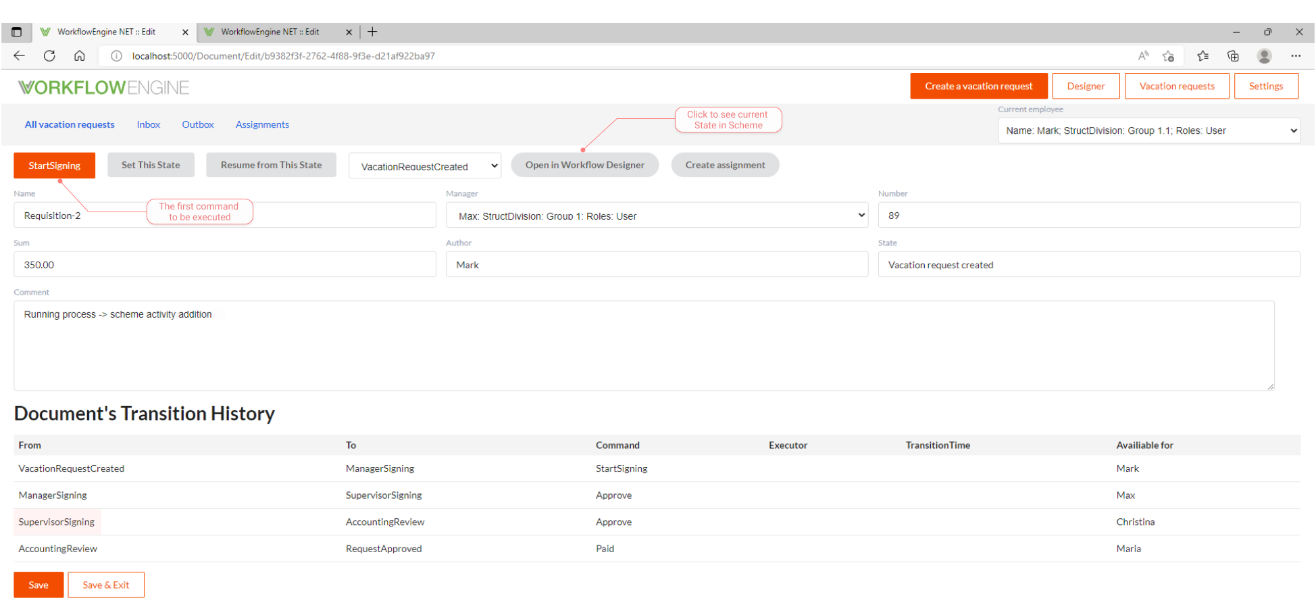Click the Paid command cell
1316x615 pixels.
[605, 549]
